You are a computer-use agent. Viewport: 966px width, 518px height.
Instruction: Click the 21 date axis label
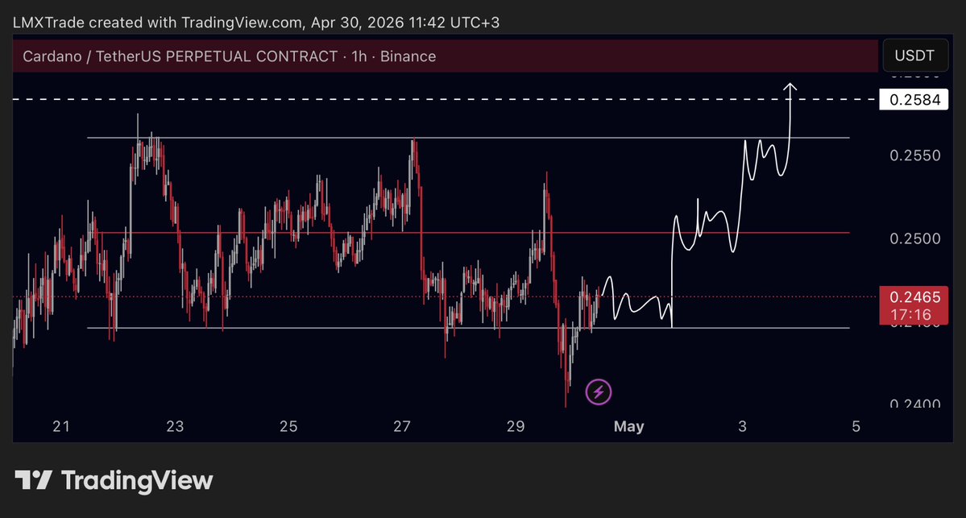pyautogui.click(x=61, y=426)
